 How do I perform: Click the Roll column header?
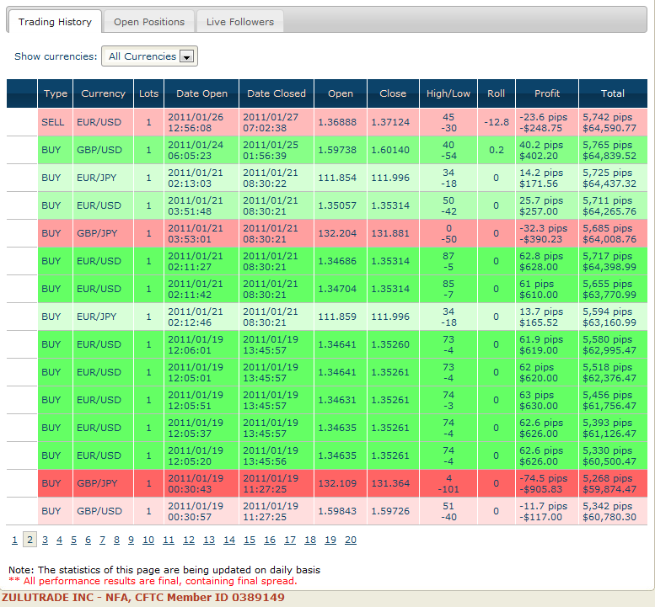(x=497, y=93)
